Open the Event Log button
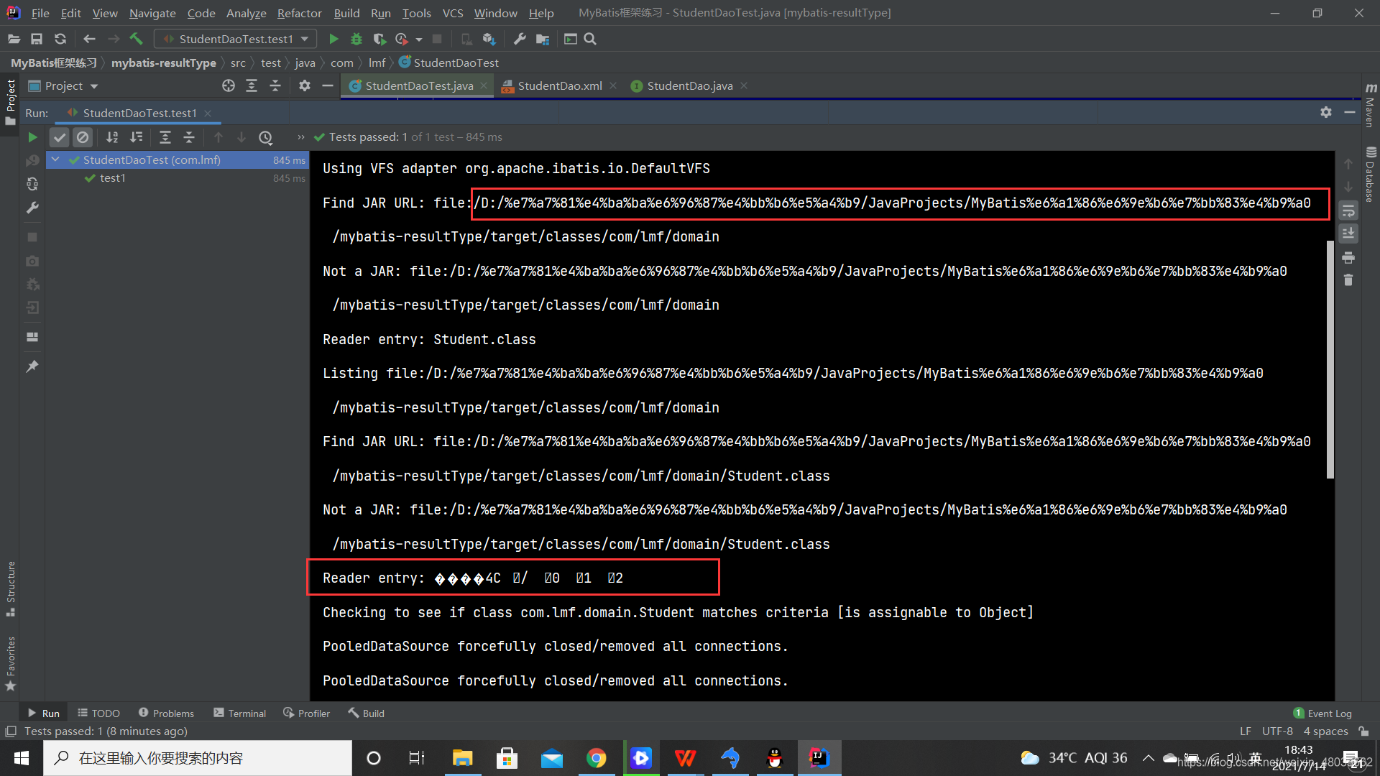The height and width of the screenshot is (776, 1380). (1322, 713)
